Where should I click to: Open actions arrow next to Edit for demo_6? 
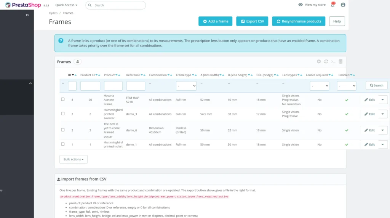(382, 130)
